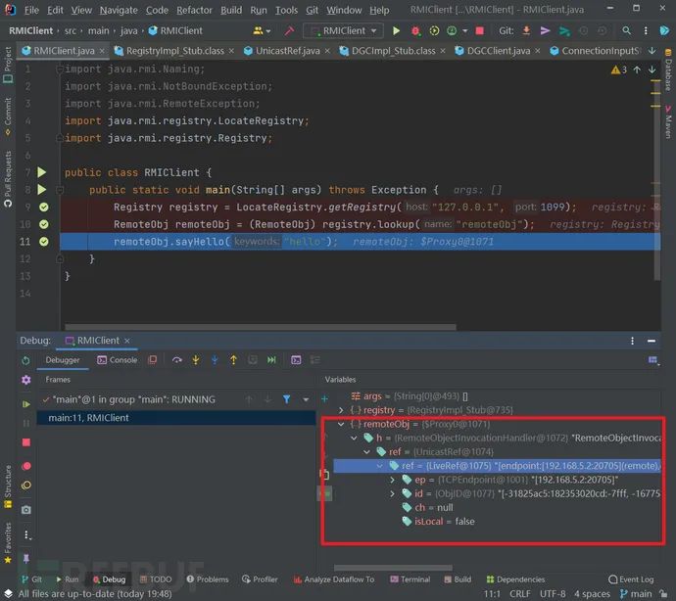Open the File menu

(31, 10)
